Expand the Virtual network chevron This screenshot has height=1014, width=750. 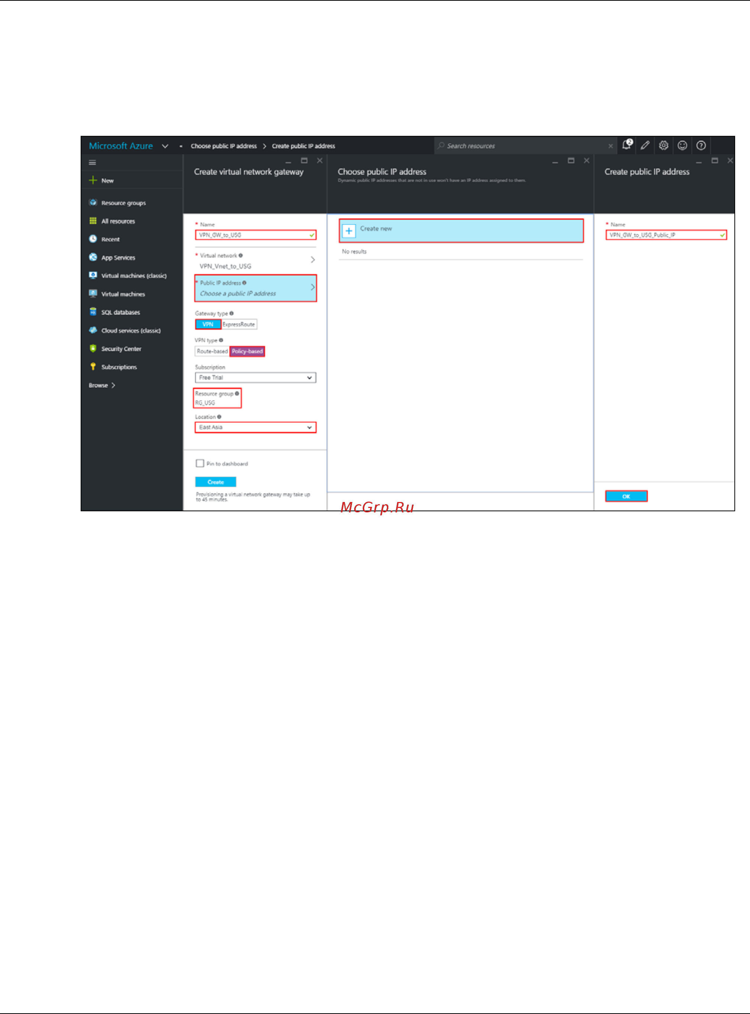point(313,260)
